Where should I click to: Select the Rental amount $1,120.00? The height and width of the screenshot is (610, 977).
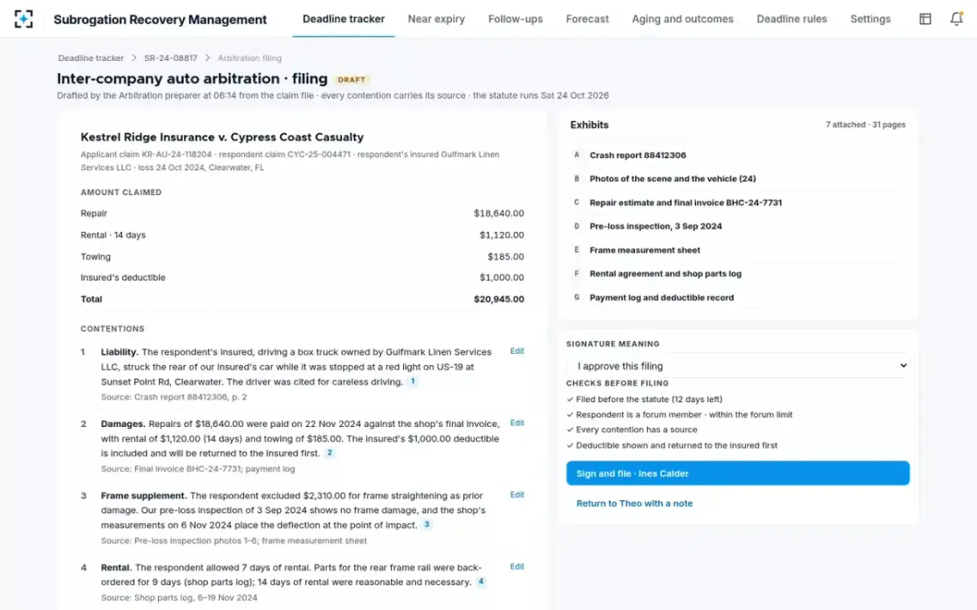coord(502,235)
